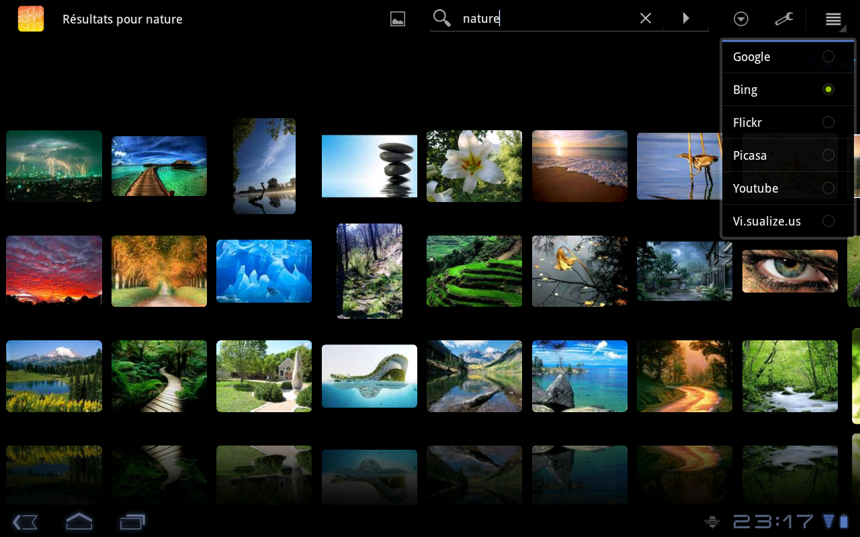Click the image picture icon beside search

(398, 19)
